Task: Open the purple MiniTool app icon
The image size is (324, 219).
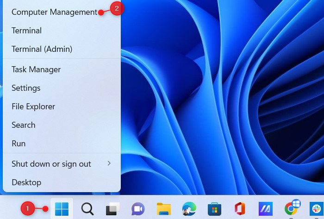Action: (266, 209)
